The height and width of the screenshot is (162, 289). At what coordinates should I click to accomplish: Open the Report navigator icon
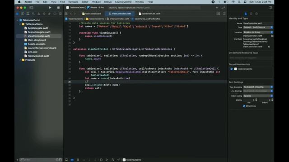coord(60,14)
